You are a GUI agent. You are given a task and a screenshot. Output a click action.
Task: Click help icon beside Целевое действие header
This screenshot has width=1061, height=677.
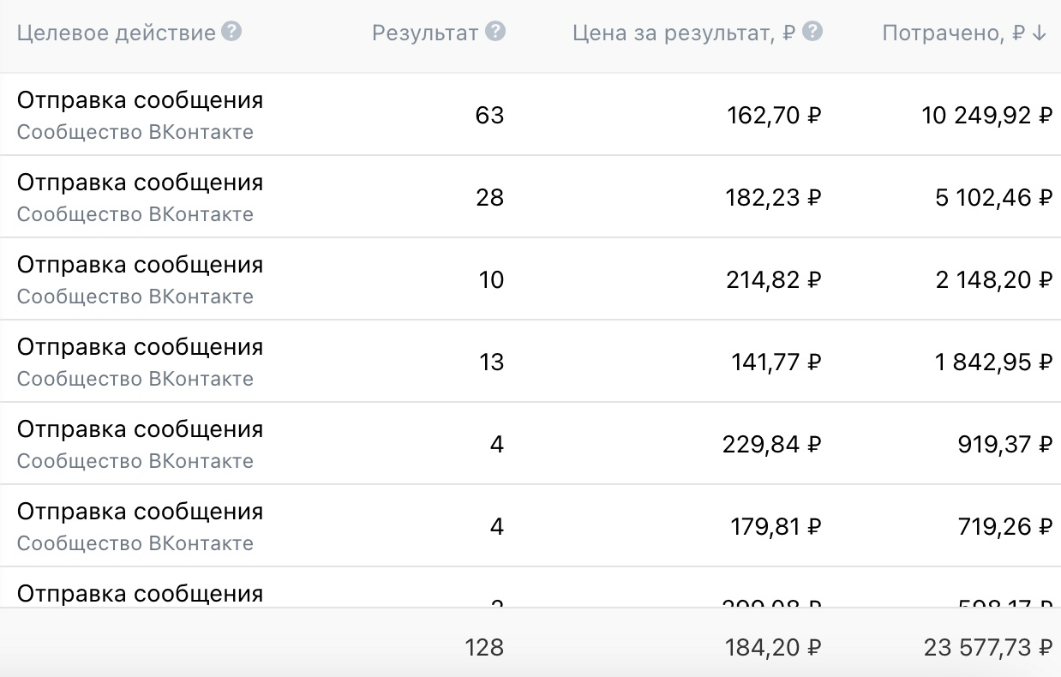pyautogui.click(x=231, y=33)
